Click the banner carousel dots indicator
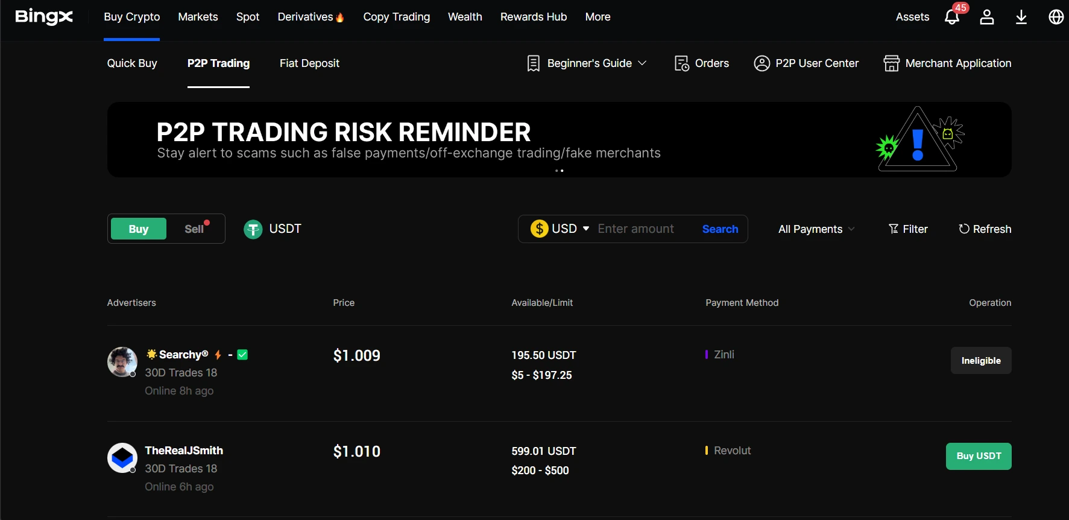The image size is (1069, 520). [x=559, y=171]
